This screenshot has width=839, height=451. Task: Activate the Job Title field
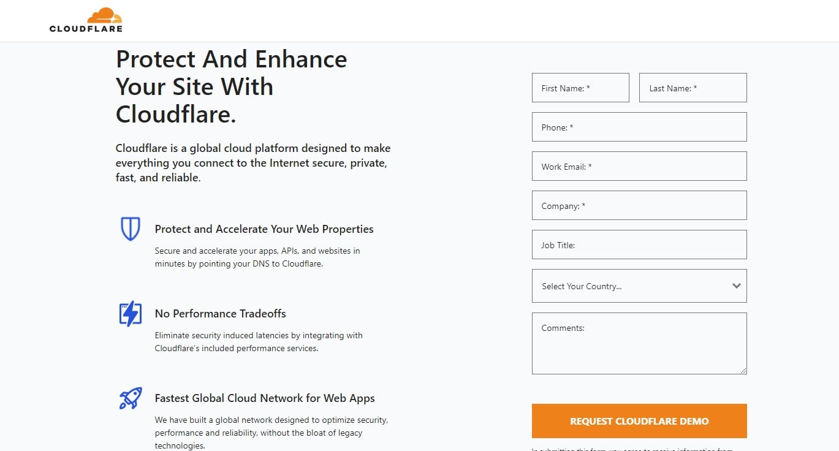tap(639, 244)
